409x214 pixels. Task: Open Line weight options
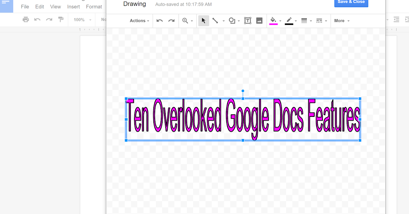304,21
